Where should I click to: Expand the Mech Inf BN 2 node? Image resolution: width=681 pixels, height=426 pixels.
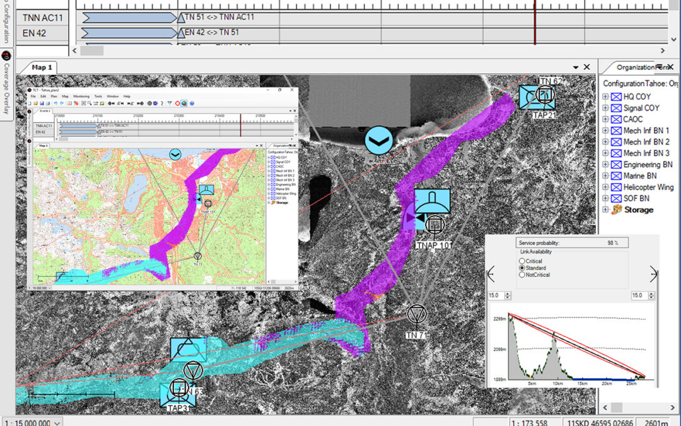[x=605, y=142]
